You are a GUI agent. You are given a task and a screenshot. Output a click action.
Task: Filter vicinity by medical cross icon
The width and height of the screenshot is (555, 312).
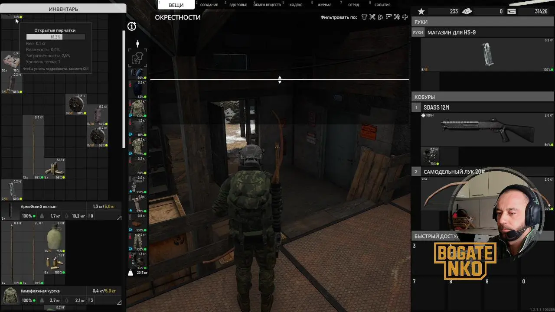(x=405, y=17)
